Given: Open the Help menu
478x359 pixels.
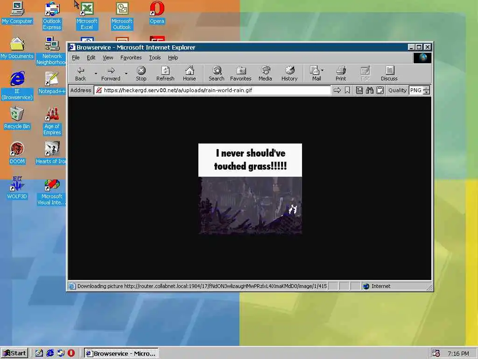Looking at the screenshot, I should pyautogui.click(x=173, y=57).
